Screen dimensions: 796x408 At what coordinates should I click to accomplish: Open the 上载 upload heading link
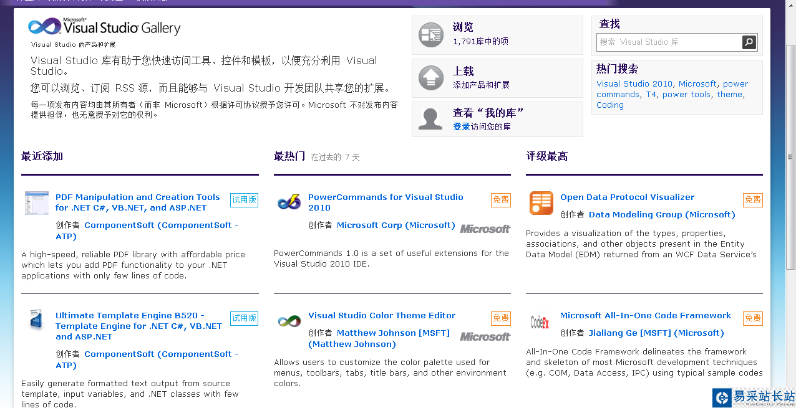tap(463, 71)
